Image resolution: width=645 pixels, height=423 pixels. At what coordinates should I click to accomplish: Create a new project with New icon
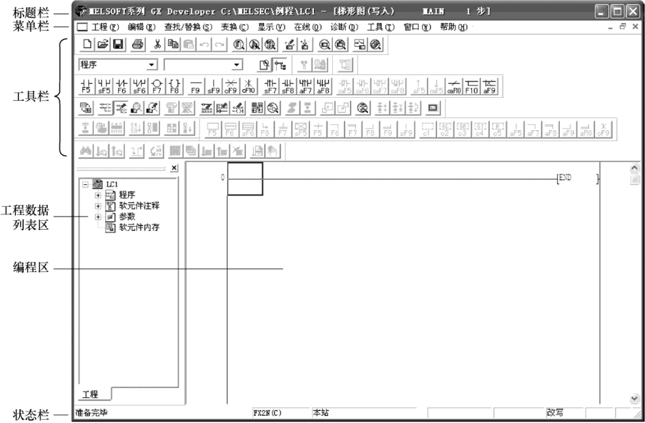(x=87, y=45)
